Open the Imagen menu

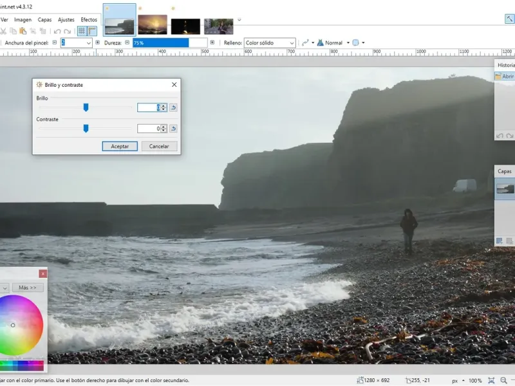click(x=23, y=20)
